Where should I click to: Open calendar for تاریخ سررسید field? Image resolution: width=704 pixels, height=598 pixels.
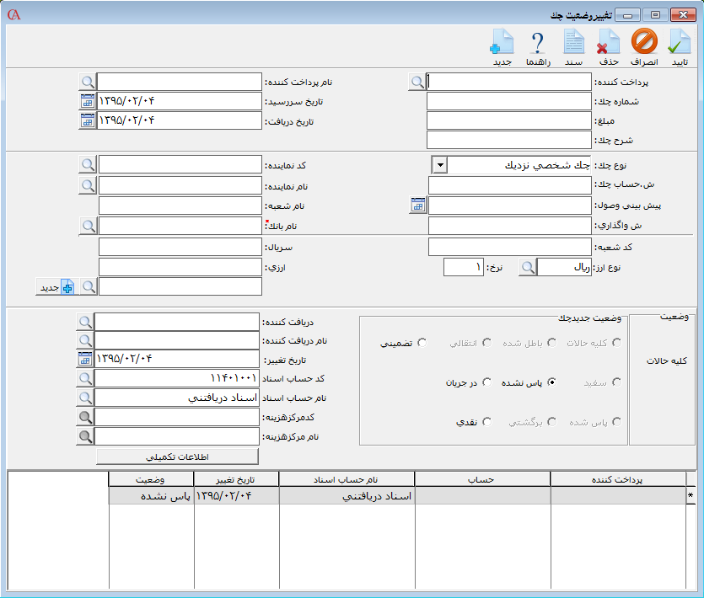(x=88, y=101)
